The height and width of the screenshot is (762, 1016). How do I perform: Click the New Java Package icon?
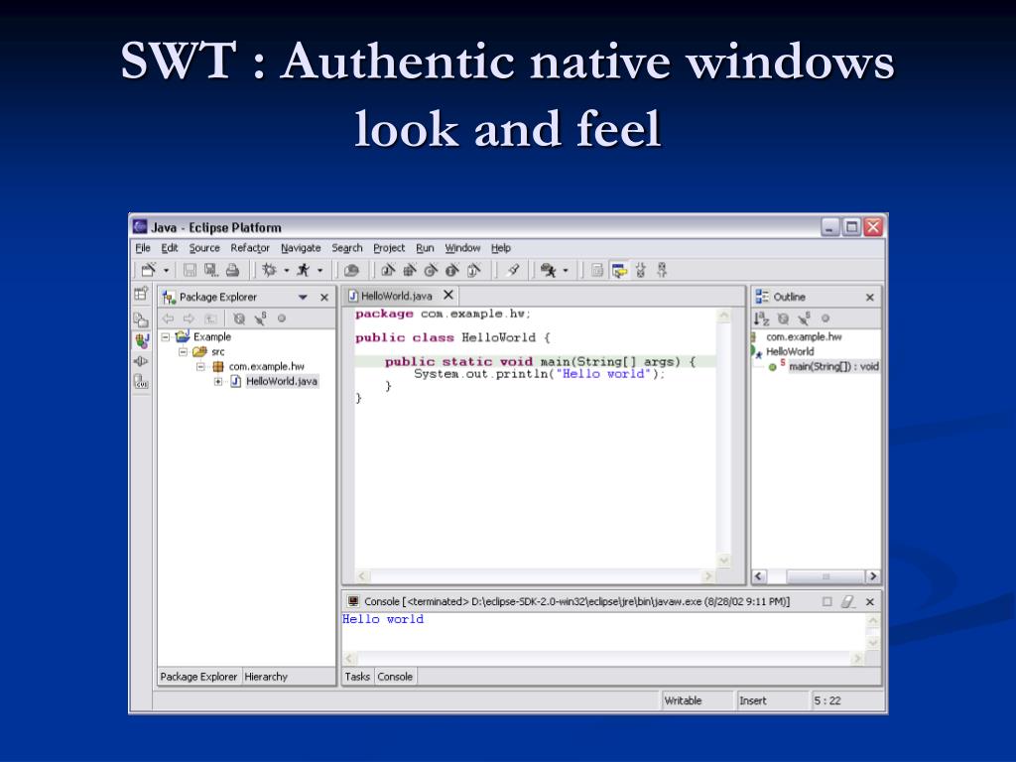pyautogui.click(x=410, y=270)
